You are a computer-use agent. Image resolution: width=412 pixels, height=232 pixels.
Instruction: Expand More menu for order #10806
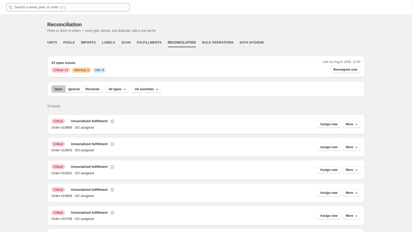[x=351, y=193]
